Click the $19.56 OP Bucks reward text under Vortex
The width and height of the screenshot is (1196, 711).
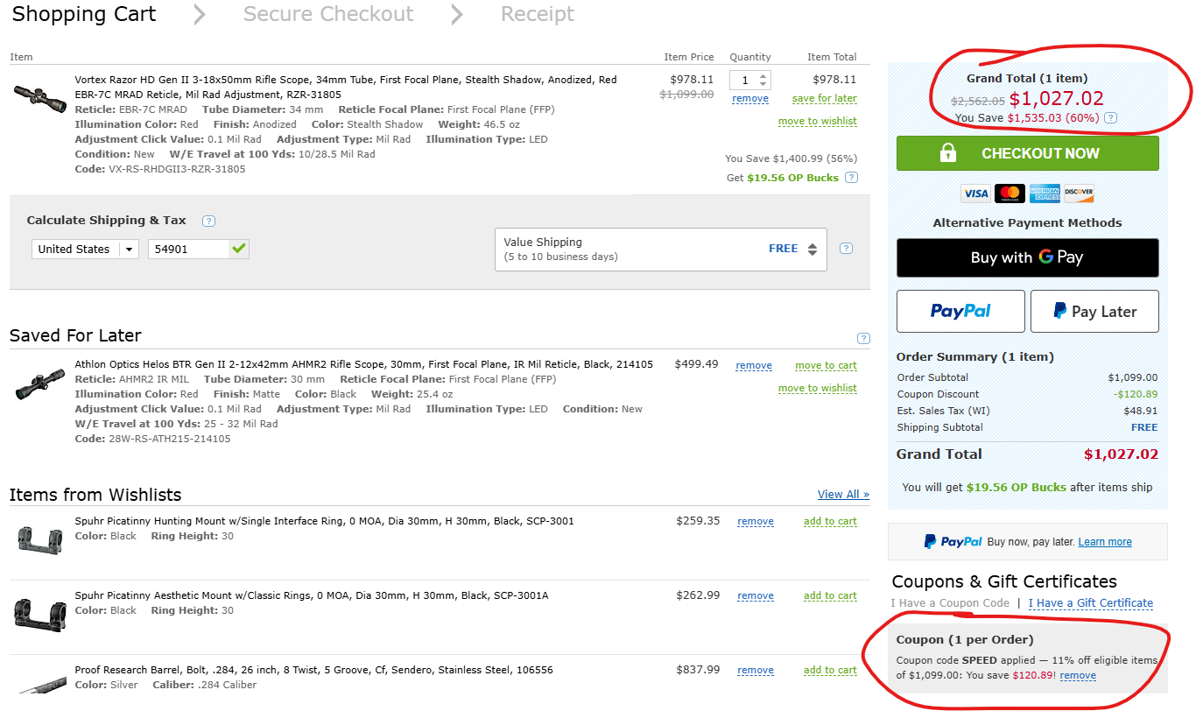(x=792, y=178)
